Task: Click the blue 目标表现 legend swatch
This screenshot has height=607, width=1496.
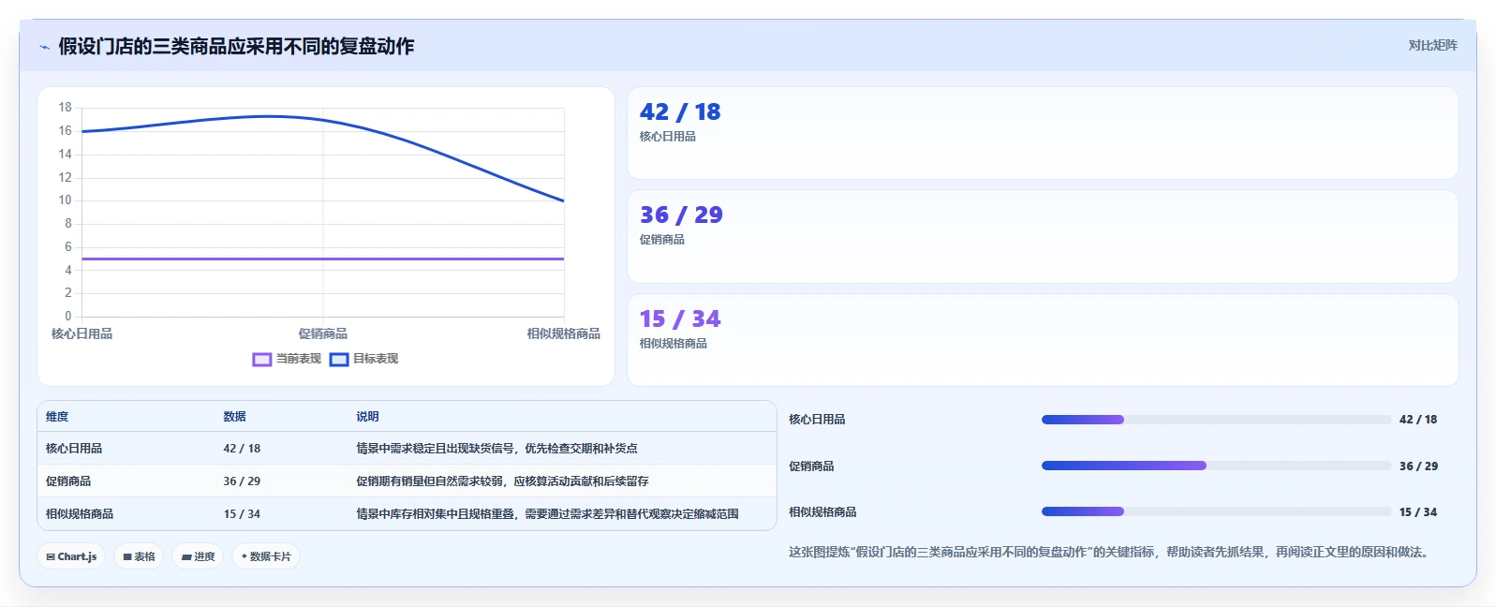Action: coord(339,359)
